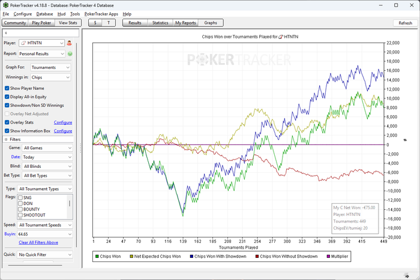This screenshot has width=420, height=280.
Task: Click Clear All Filters Above link
Action: click(38, 242)
